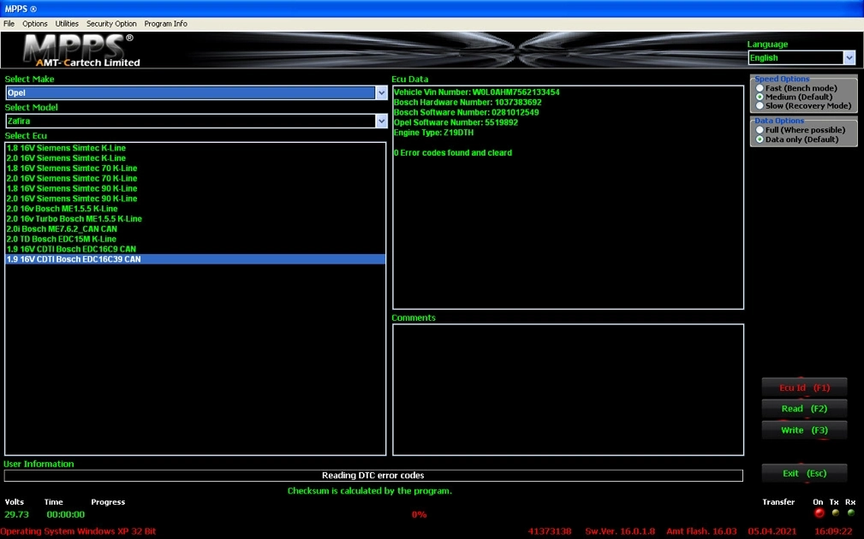Select 2.0i Bosch ME7.6.2_CAN CAN entry

tap(195, 229)
